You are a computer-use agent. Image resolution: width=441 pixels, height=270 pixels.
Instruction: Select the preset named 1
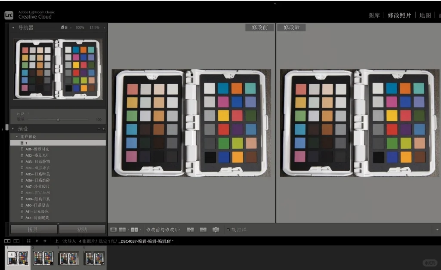click(x=58, y=143)
